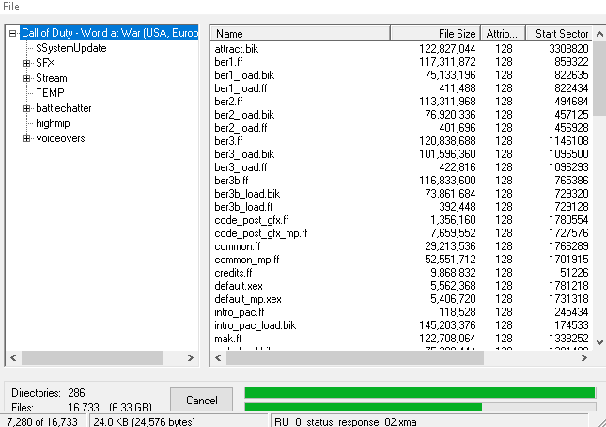
Task: Click the start sector value 3308820
Action: click(x=568, y=49)
